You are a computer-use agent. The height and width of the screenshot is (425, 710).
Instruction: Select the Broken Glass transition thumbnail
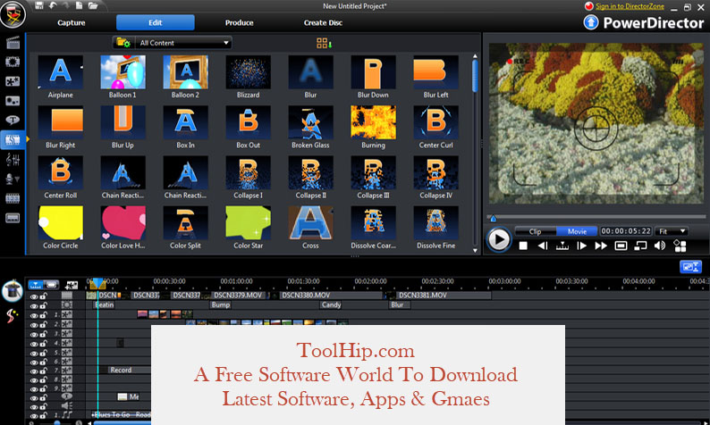(x=310, y=122)
